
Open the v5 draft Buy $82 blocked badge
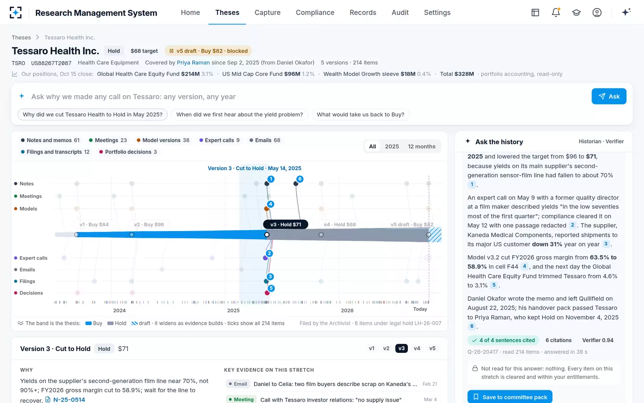(x=208, y=51)
